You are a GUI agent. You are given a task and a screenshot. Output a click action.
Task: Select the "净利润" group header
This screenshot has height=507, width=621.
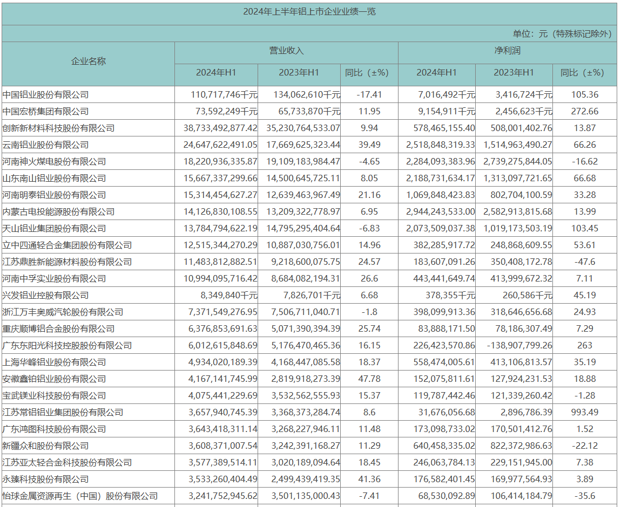508,51
